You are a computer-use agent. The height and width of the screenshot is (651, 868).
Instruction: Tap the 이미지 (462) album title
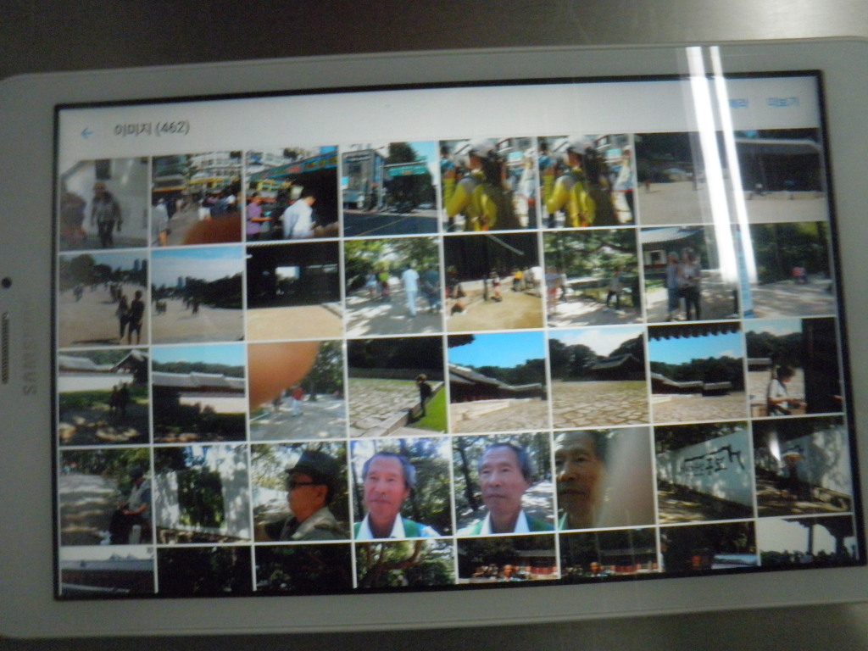pos(151,129)
